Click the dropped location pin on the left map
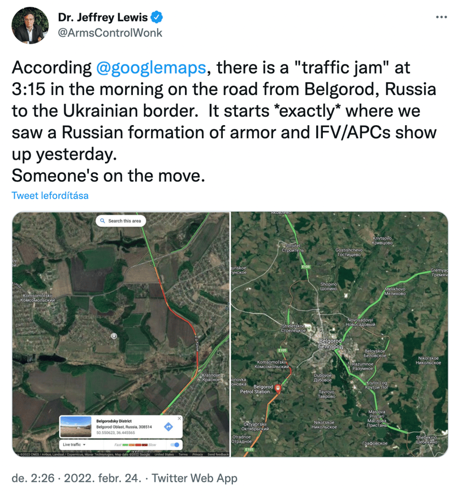This screenshot has width=458, height=496. 114,336
